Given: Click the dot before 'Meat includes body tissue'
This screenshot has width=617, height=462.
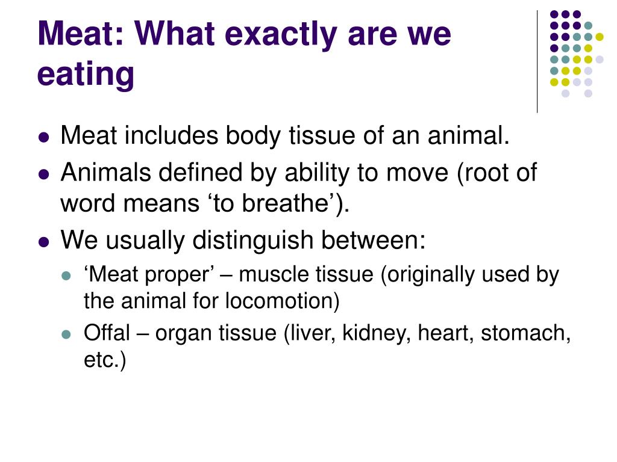Looking at the screenshot, I should [x=44, y=138].
